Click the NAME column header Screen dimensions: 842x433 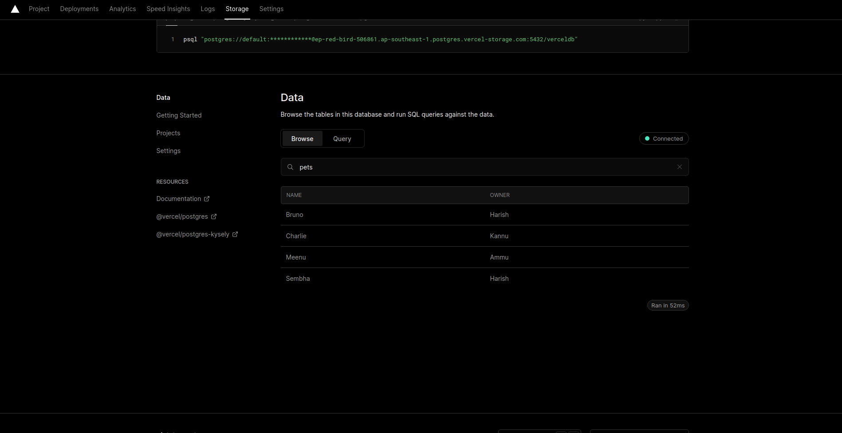(x=294, y=195)
